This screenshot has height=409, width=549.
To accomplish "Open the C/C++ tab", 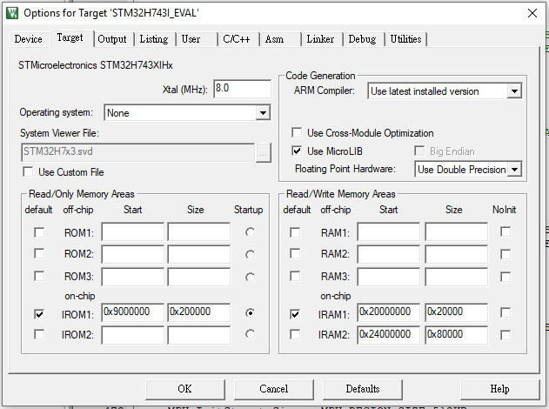I will (237, 39).
